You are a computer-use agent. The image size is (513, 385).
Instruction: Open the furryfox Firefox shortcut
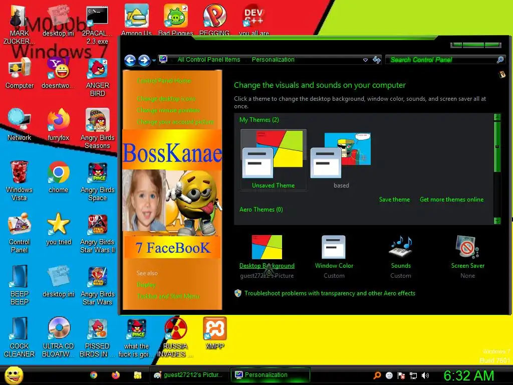point(58,125)
